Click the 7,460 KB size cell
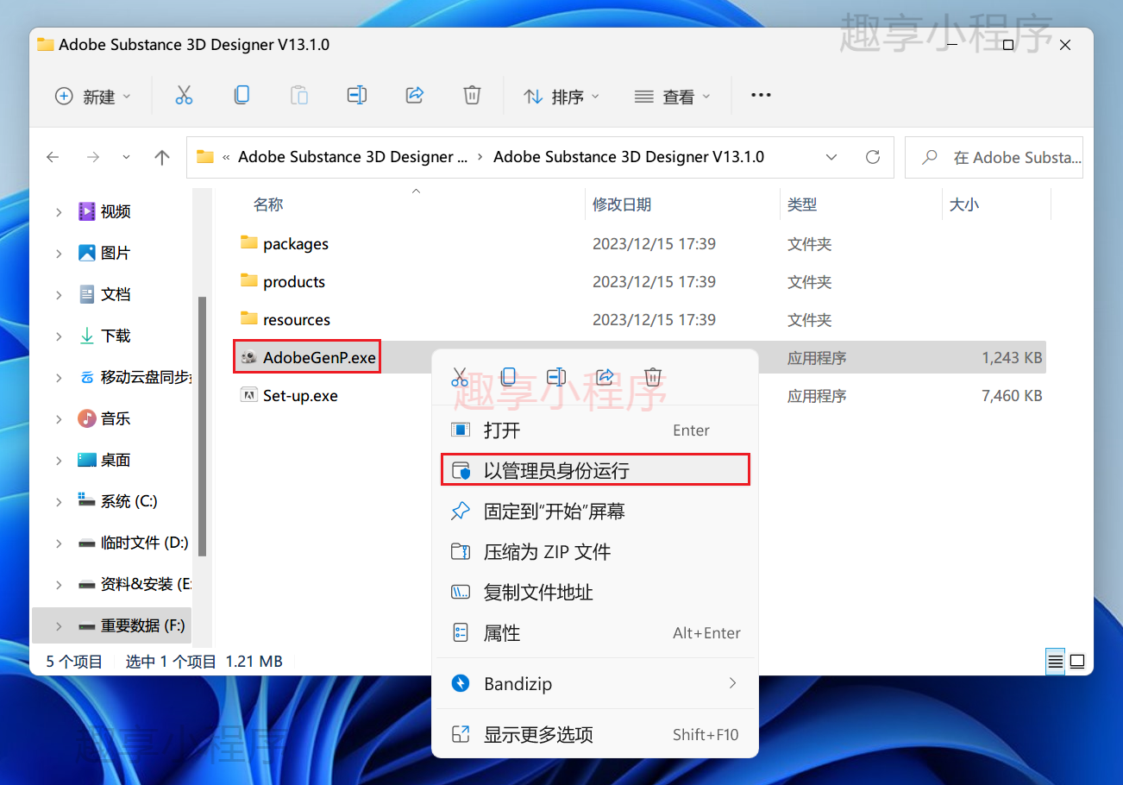This screenshot has width=1123, height=785. (x=1012, y=396)
